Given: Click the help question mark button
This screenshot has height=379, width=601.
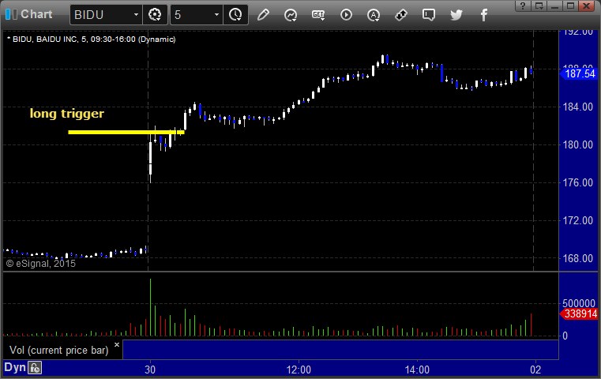Looking at the screenshot, I should (x=523, y=6).
